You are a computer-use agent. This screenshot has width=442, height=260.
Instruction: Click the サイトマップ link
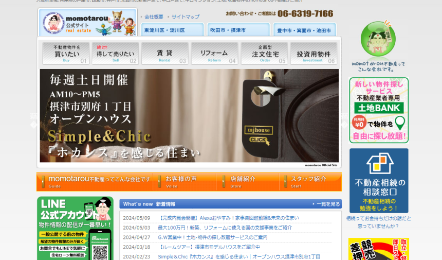[186, 17]
